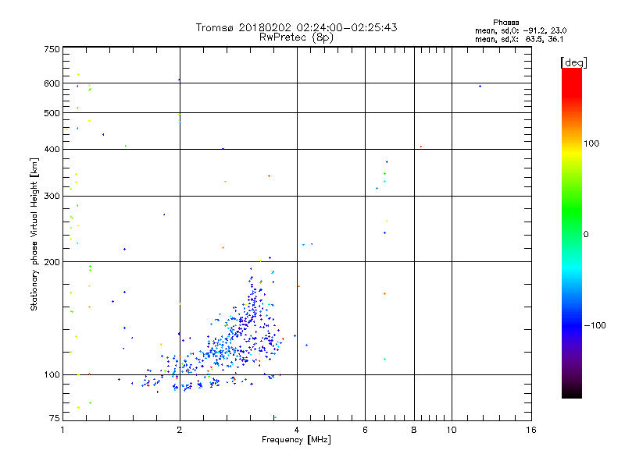Click the y-axis label '750'
The image size is (625, 468).
click(x=52, y=49)
